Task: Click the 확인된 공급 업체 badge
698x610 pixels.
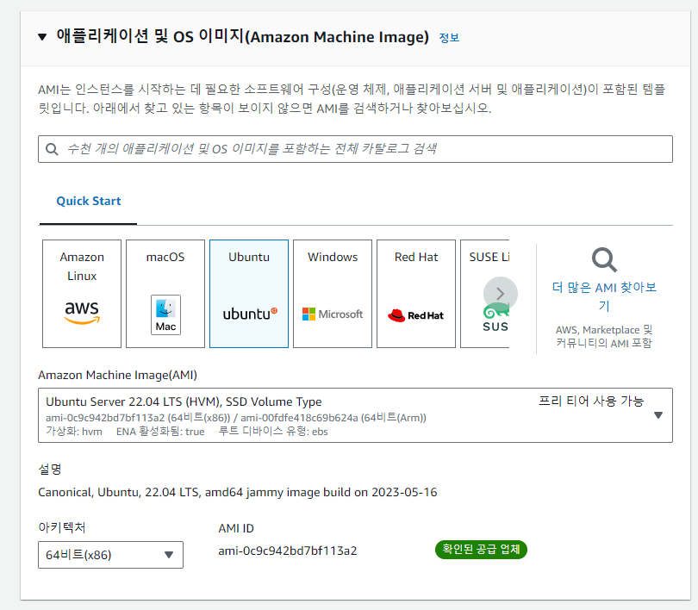Action: [481, 550]
